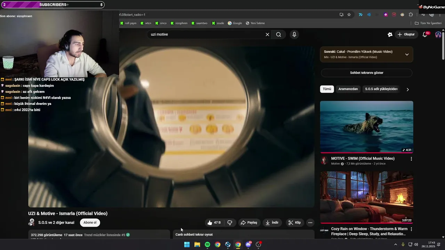This screenshot has height=250, width=445.
Task: Open File Explorer from the taskbar
Action: [x=197, y=244]
